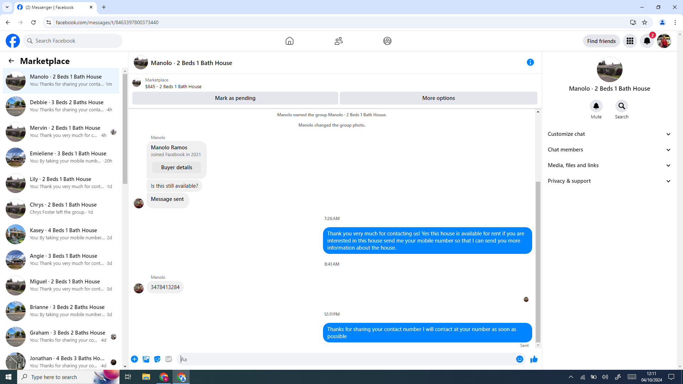Open Angie 3 Beds 1 Bath House chat
This screenshot has width=683, height=384.
click(x=61, y=260)
